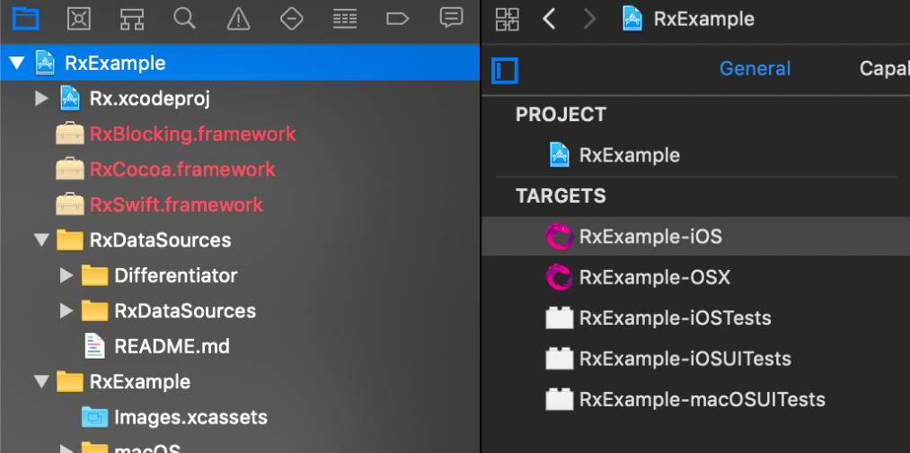Viewport: 910px width, 453px height.
Task: Open the Report navigator speech bubble icon
Action: click(x=451, y=18)
